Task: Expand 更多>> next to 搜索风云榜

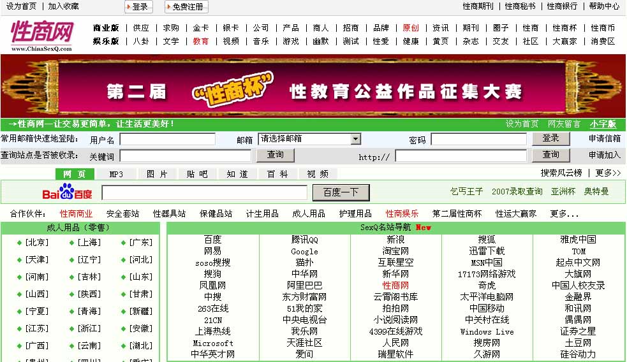Action: tap(608, 173)
